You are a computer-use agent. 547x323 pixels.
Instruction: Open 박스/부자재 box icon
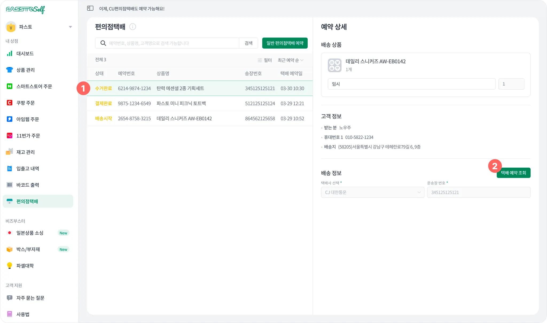click(x=10, y=249)
